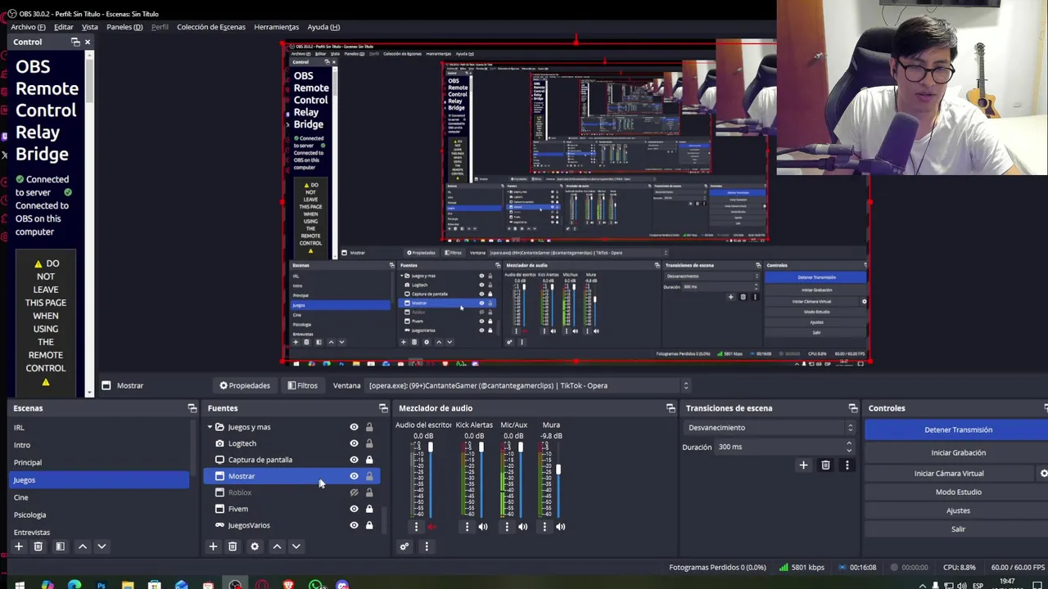Open the Herramientas menu
Image resolution: width=1048 pixels, height=589 pixels.
pos(276,27)
